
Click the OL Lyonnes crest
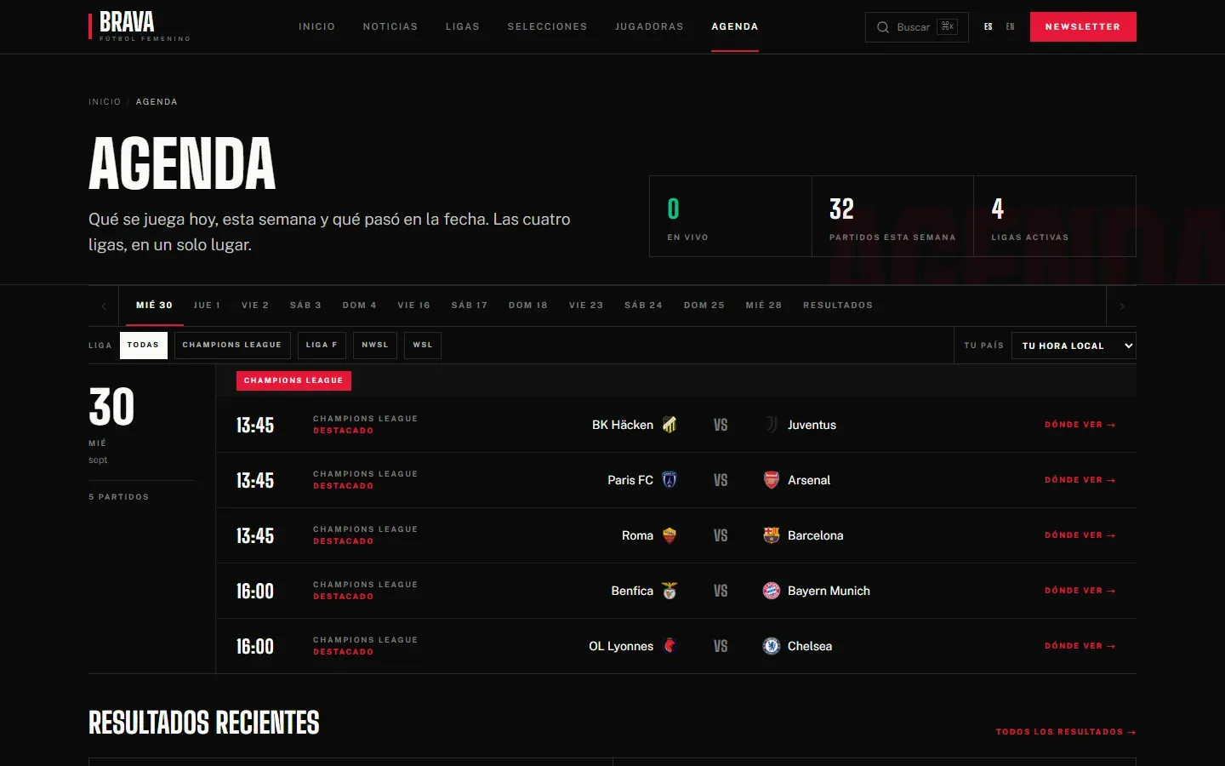[669, 646]
